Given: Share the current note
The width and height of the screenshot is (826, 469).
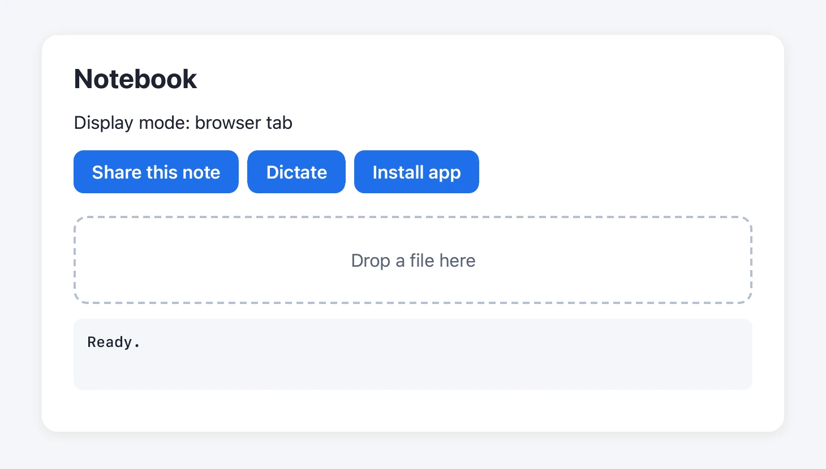Looking at the screenshot, I should [156, 172].
